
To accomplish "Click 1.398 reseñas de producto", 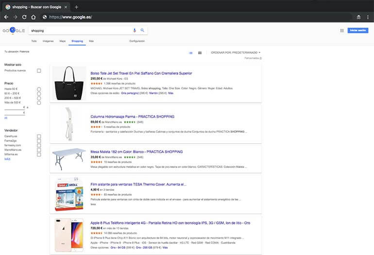I will tap(119, 84).
